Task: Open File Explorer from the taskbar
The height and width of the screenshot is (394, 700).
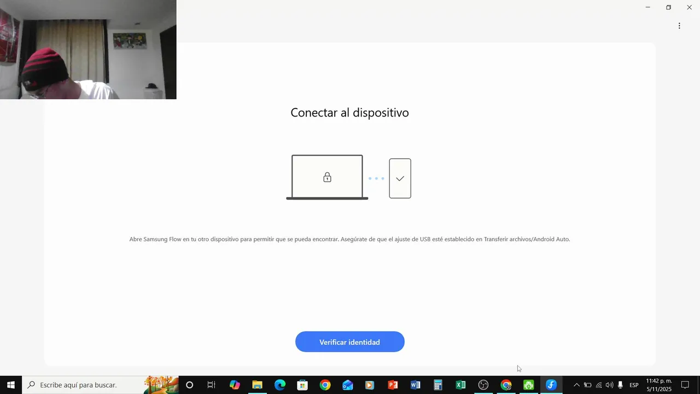Action: point(257,385)
